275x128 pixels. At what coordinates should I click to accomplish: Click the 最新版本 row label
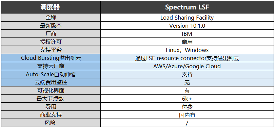51,26
